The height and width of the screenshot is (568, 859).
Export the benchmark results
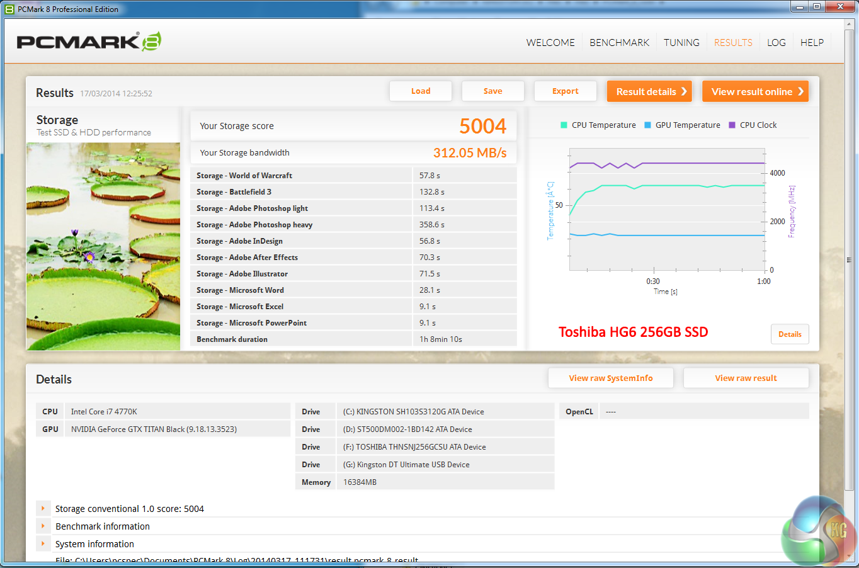(566, 91)
